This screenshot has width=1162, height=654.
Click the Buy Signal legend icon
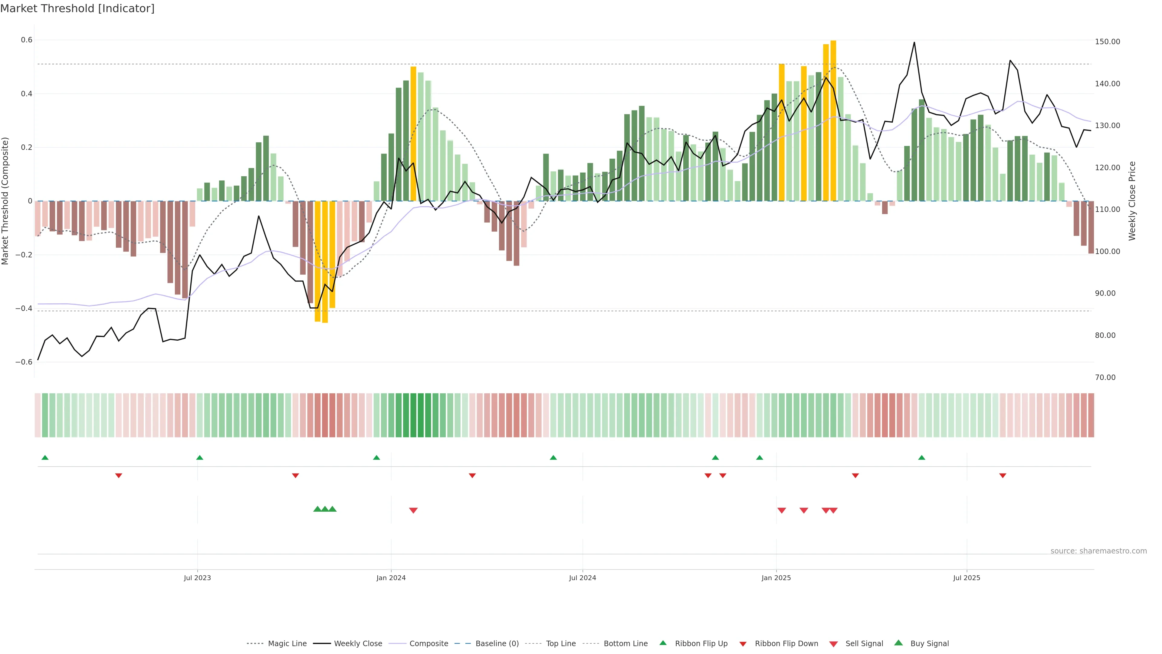[x=898, y=643]
